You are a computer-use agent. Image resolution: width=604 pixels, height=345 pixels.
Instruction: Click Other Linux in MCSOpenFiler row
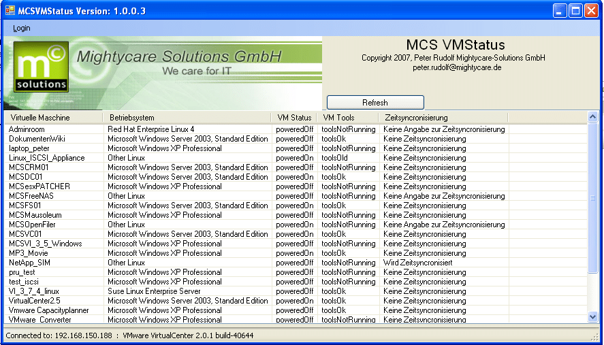(127, 225)
